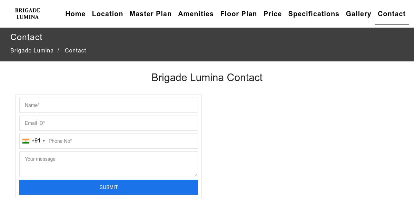The height and width of the screenshot is (207, 414).
Task: Click the Brigade Lumina logo
Action: point(28,14)
